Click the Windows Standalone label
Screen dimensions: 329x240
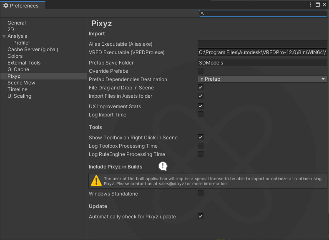(113, 194)
